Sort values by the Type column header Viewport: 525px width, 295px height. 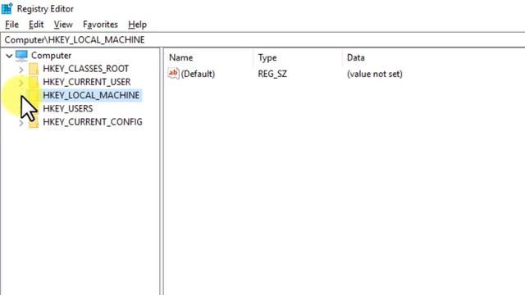[x=298, y=57]
